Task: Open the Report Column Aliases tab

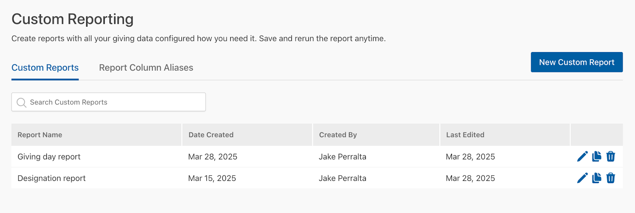Action: click(x=146, y=68)
